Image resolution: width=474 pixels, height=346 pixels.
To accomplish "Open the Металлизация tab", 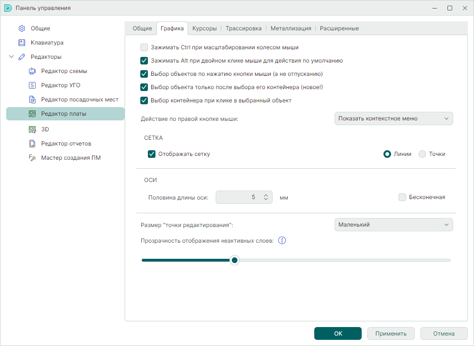I will pyautogui.click(x=291, y=28).
